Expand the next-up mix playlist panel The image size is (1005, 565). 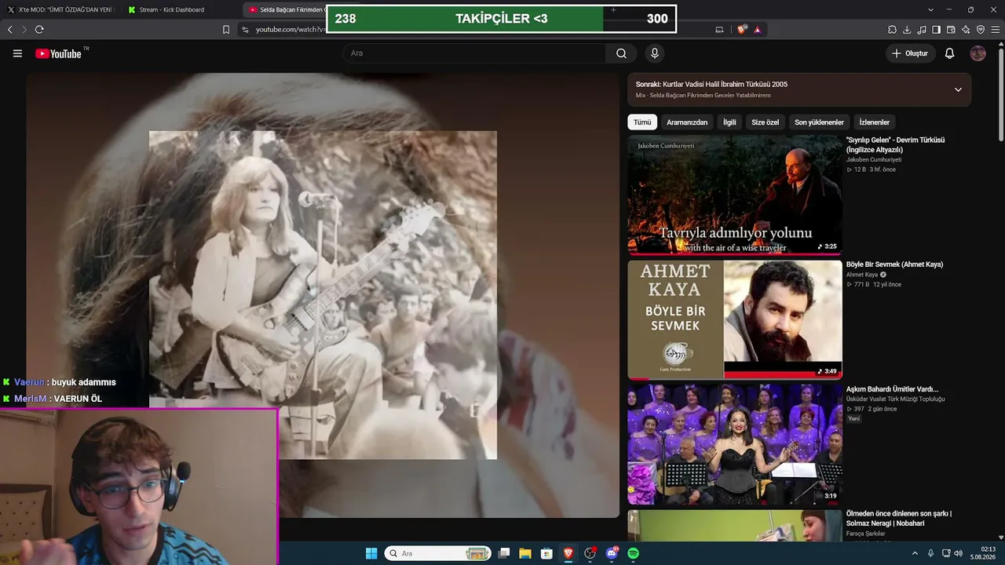pos(958,89)
